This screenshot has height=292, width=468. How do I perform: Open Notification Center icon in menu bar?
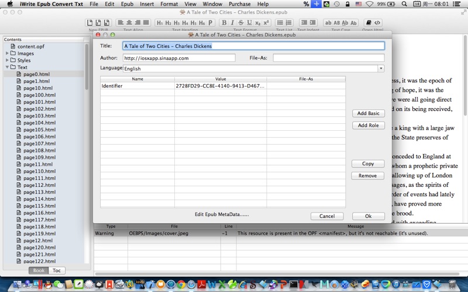(x=456, y=4)
